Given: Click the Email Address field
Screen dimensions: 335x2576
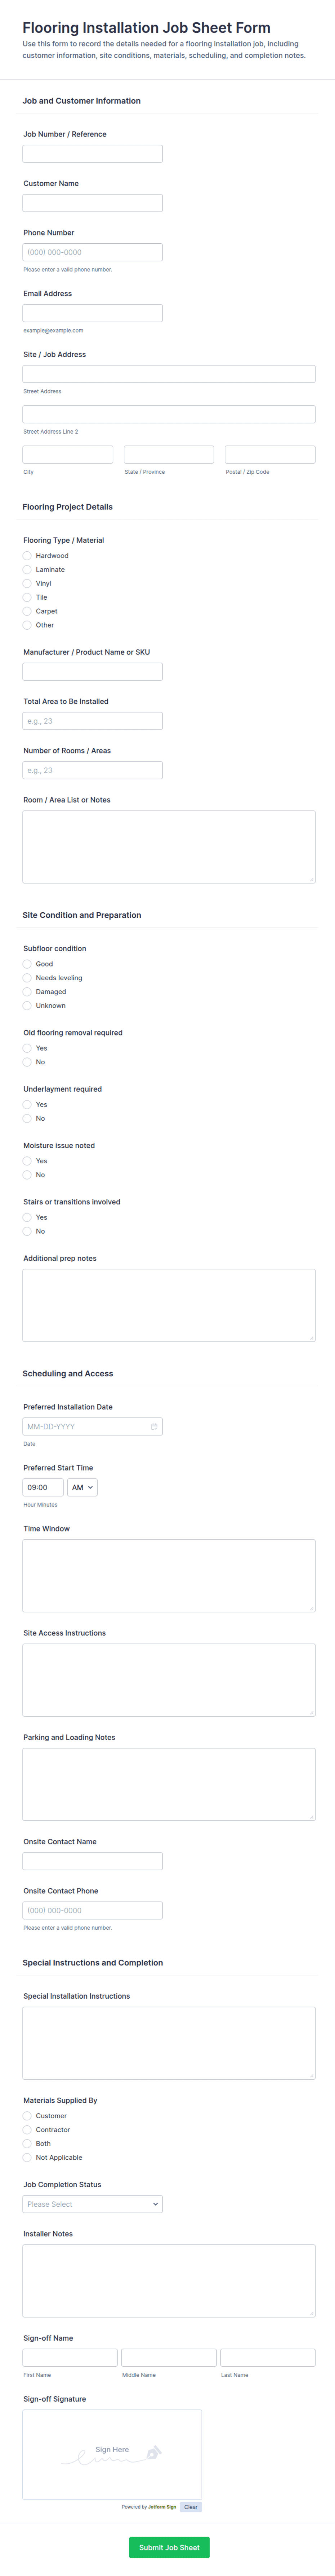Looking at the screenshot, I should 93,313.
